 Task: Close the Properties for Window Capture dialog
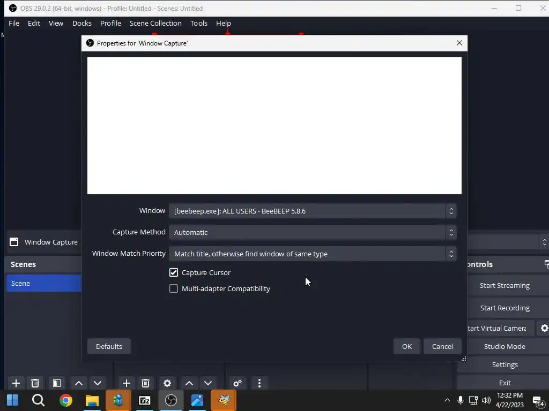[459, 43]
